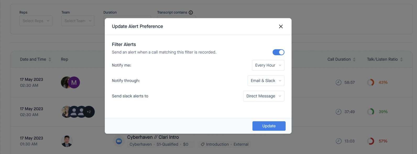Sort by Call Duration arrows

click(354, 59)
